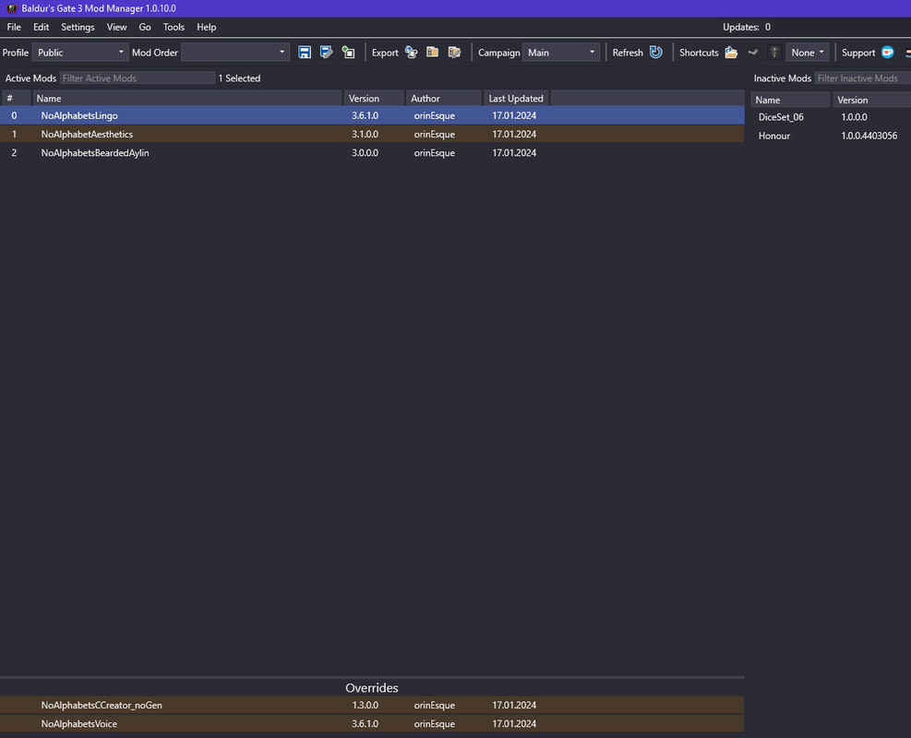Click Honour version 1.0.0.4403056
The width and height of the screenshot is (911, 738).
coord(869,136)
